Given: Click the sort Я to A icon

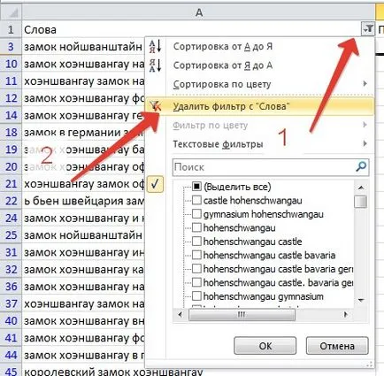Looking at the screenshot, I should [x=155, y=65].
